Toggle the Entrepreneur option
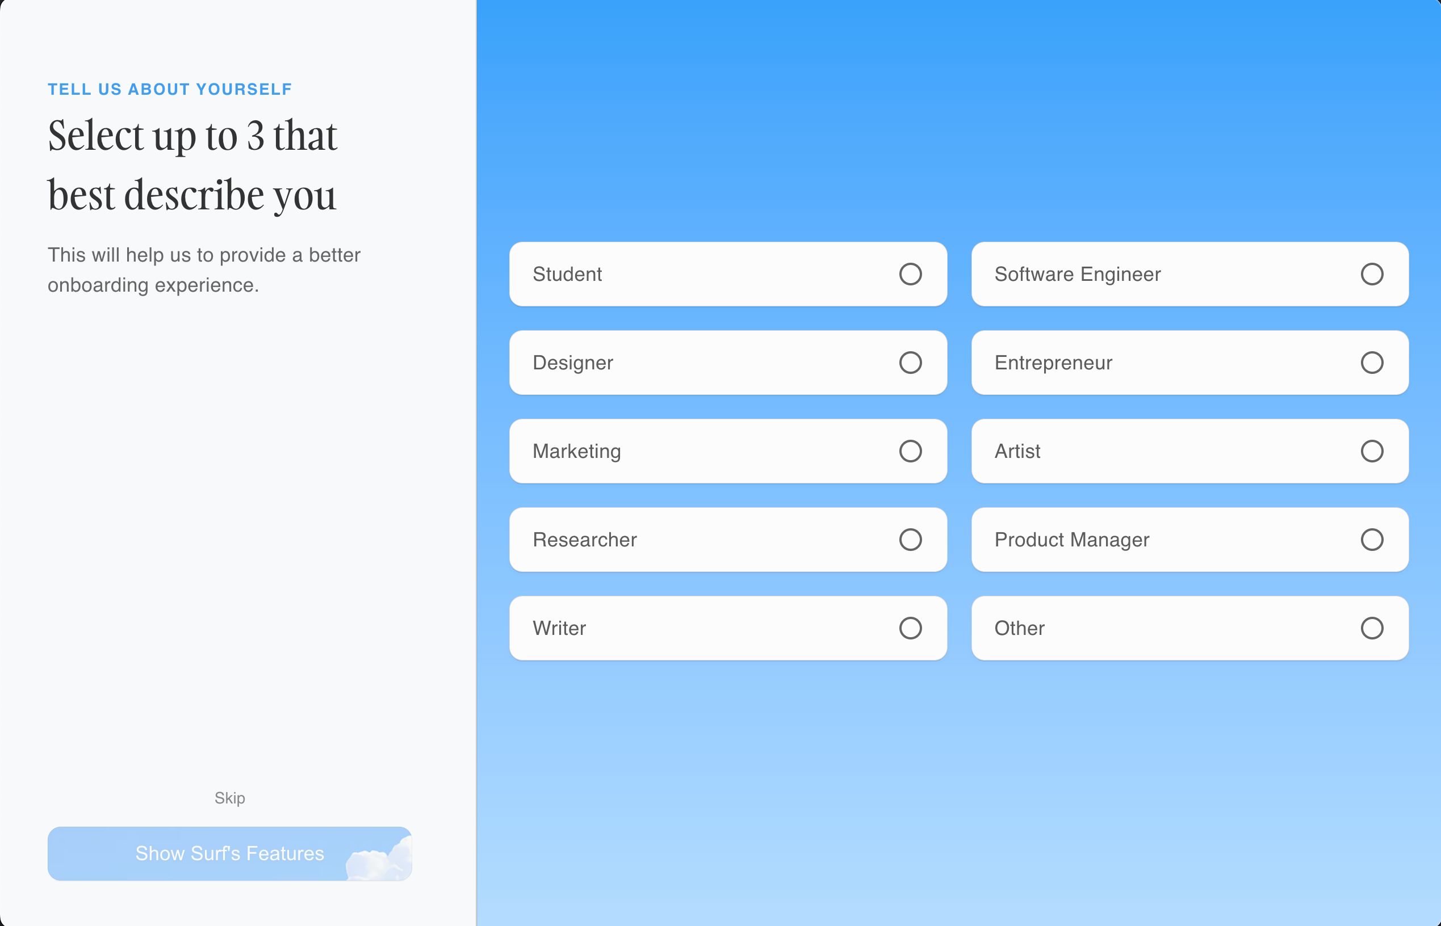 coord(1372,363)
